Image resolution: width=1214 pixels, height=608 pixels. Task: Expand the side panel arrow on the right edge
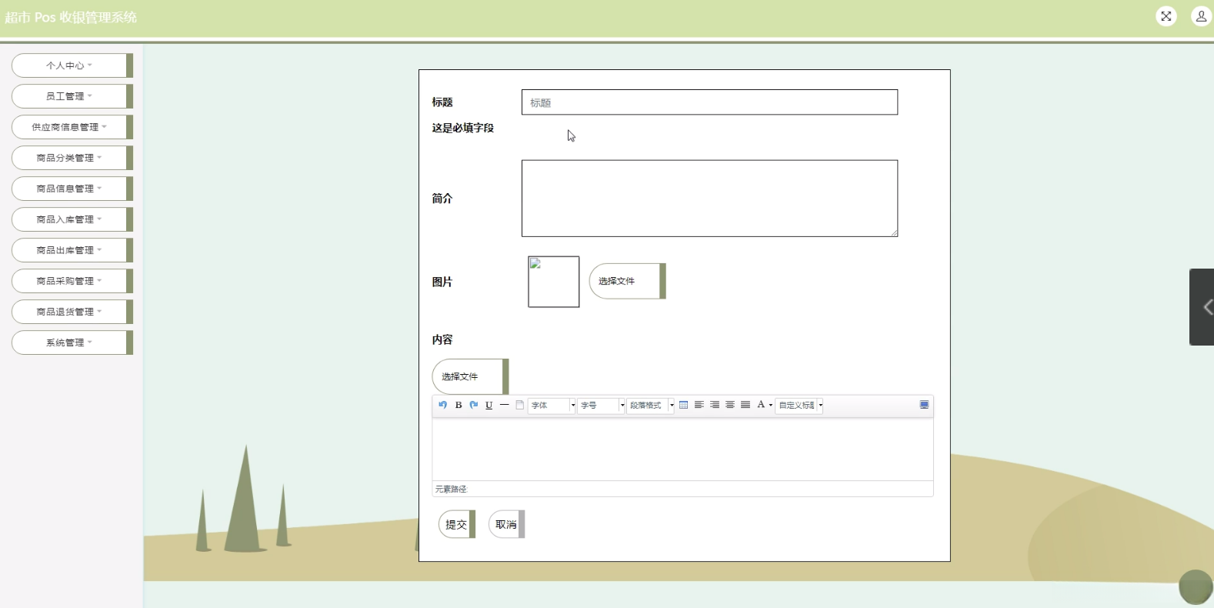click(1202, 307)
